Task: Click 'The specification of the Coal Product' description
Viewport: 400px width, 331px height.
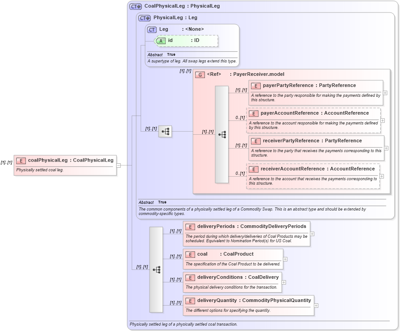Action: tap(233, 264)
